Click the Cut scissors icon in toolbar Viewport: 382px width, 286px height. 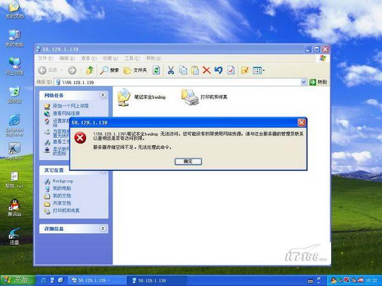point(171,70)
